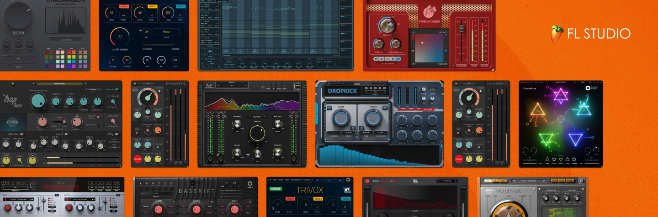This screenshot has width=658, height=217.
Task: Select the green Earth triangle in QuickMuse
Action: (546, 139)
